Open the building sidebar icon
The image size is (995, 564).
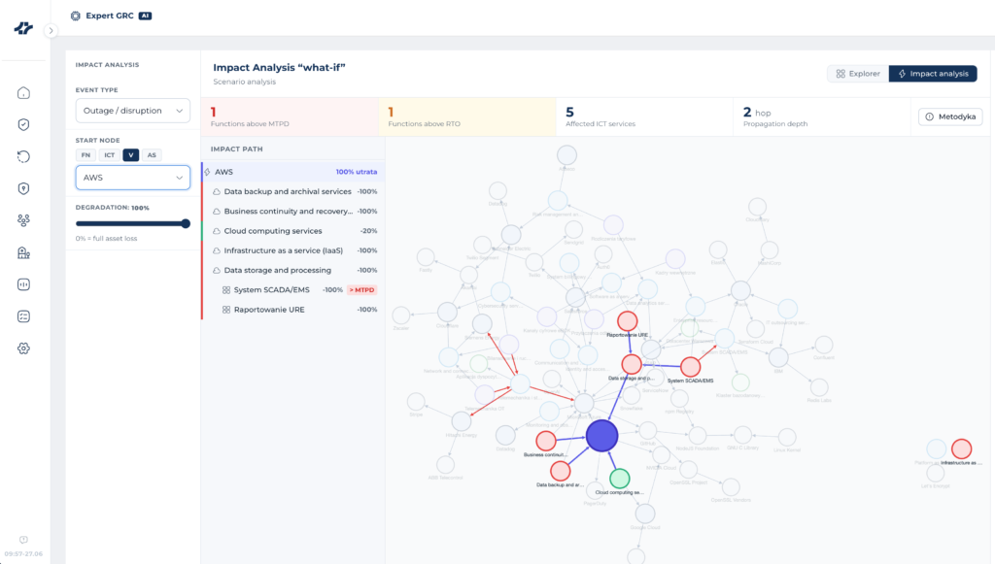(x=23, y=252)
